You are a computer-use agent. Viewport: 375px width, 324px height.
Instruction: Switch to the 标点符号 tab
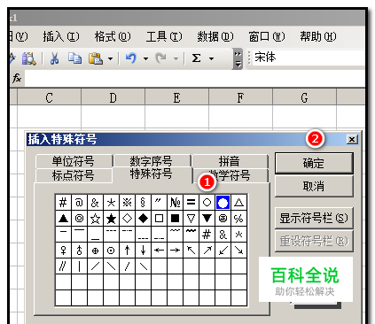[x=74, y=175]
